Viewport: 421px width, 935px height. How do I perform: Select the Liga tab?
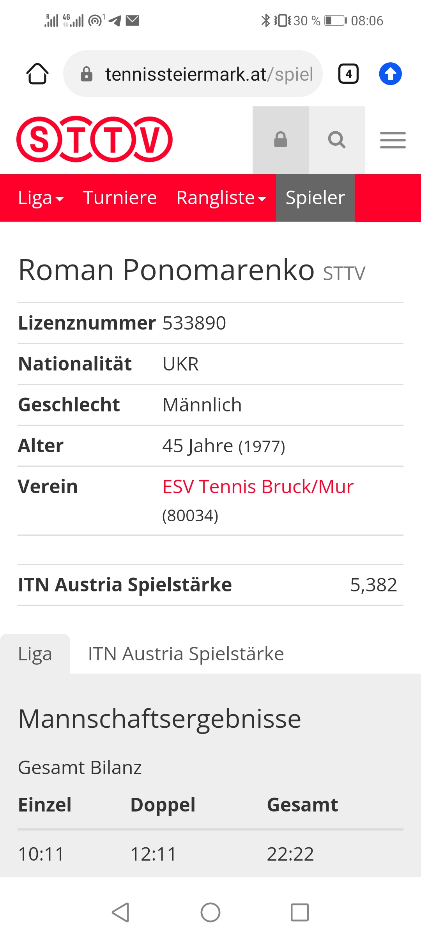pyautogui.click(x=35, y=654)
